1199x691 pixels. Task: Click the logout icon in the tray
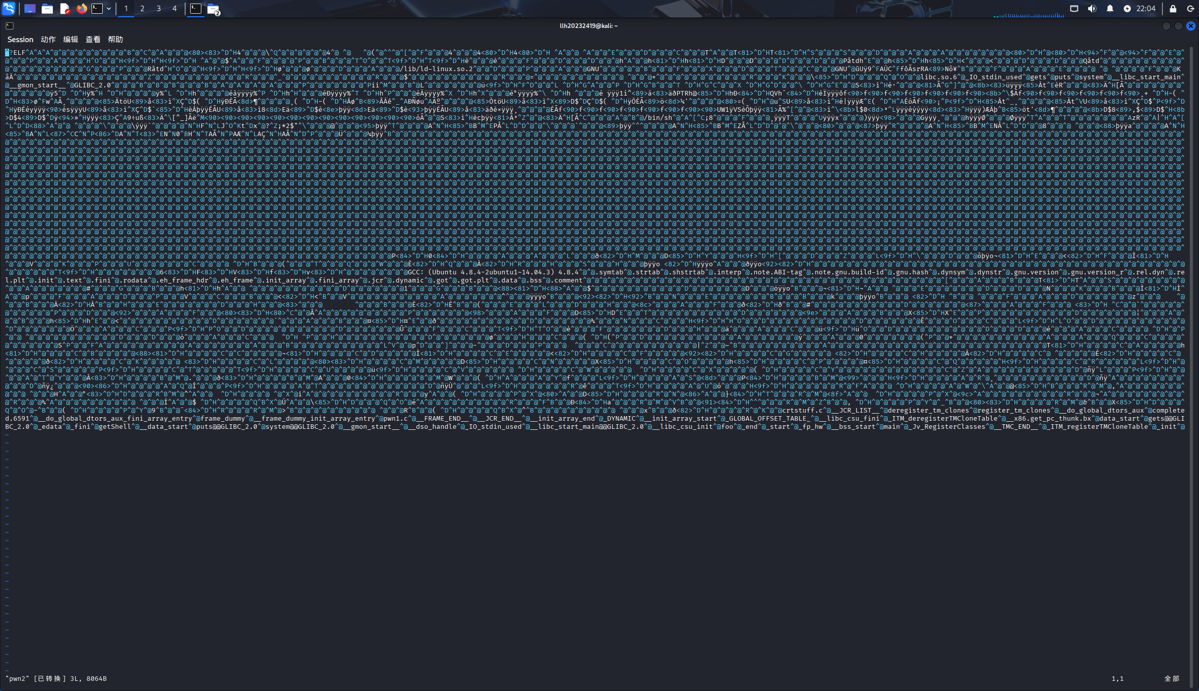(x=1191, y=9)
